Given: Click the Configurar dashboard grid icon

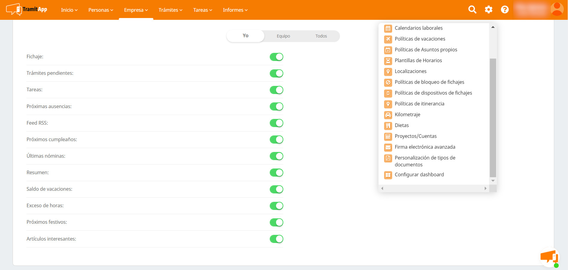Looking at the screenshot, I should pos(388,175).
